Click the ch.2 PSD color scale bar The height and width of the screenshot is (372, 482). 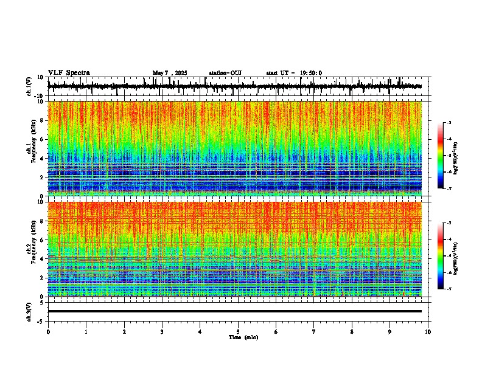click(441, 256)
